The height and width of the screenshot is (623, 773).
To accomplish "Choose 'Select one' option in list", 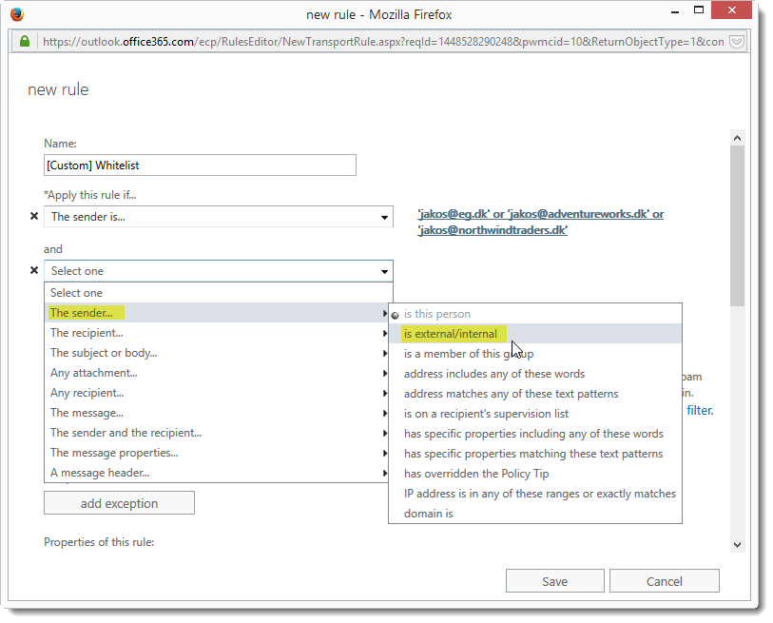I will 219,293.
